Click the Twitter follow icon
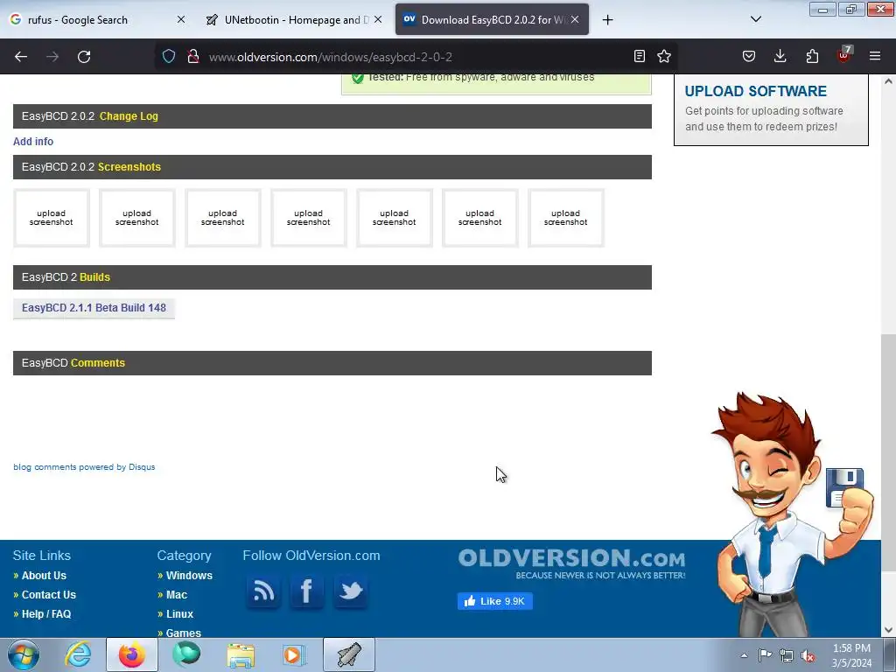 click(350, 591)
